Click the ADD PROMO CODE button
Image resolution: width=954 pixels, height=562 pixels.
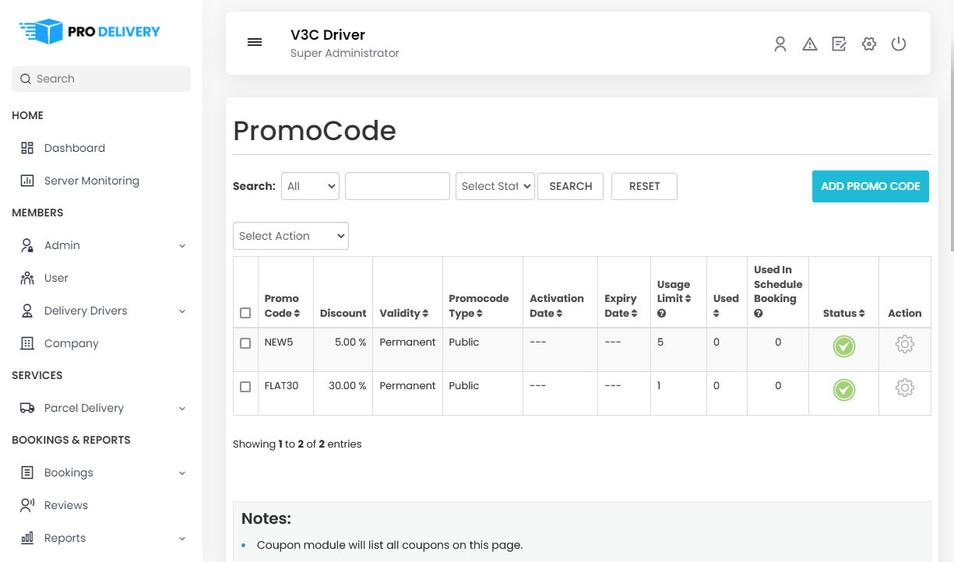[x=870, y=186]
